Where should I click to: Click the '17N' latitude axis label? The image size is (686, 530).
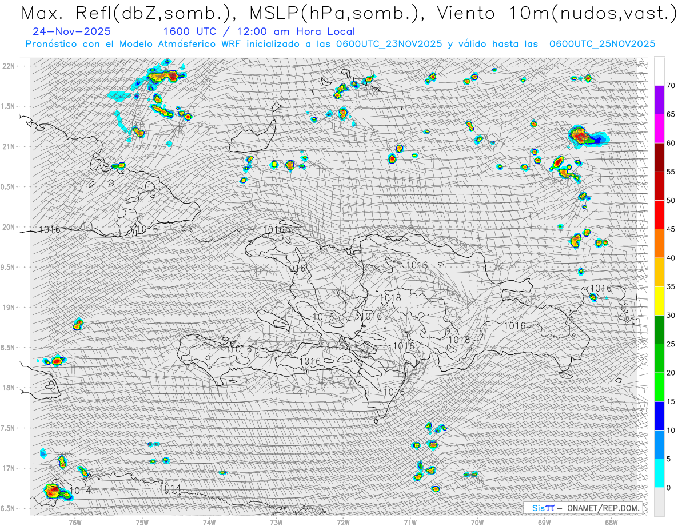10,468
